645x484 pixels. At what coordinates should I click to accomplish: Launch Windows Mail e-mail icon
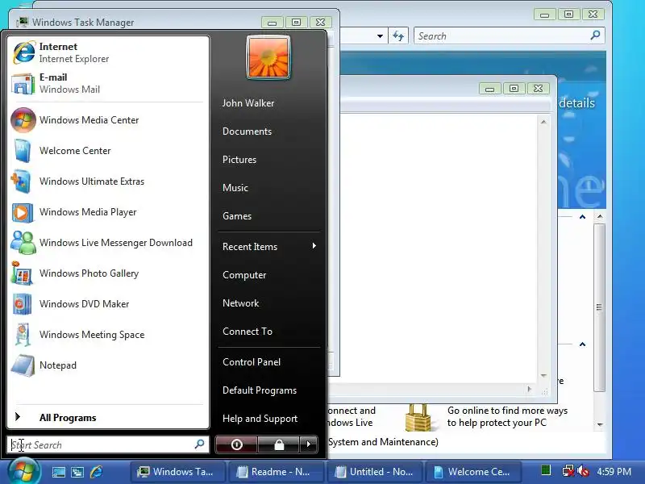click(23, 84)
